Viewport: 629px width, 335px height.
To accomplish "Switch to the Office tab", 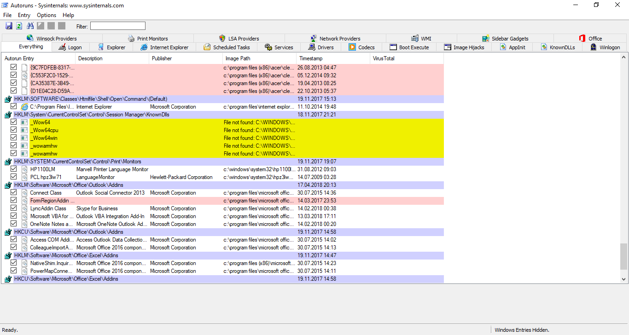I will pos(590,39).
